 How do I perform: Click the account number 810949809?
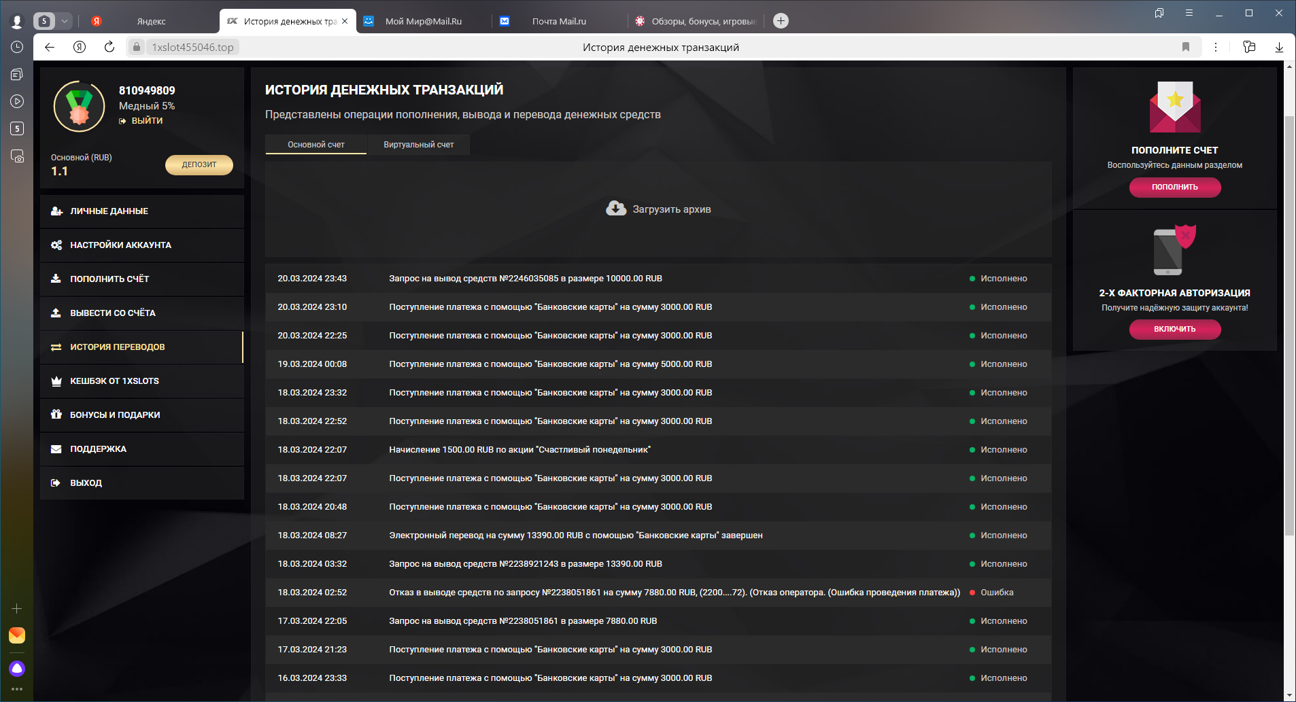coord(147,90)
